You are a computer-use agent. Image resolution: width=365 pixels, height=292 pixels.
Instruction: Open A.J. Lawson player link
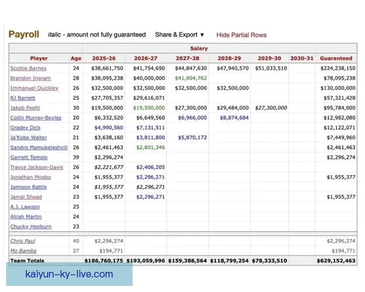(x=25, y=207)
